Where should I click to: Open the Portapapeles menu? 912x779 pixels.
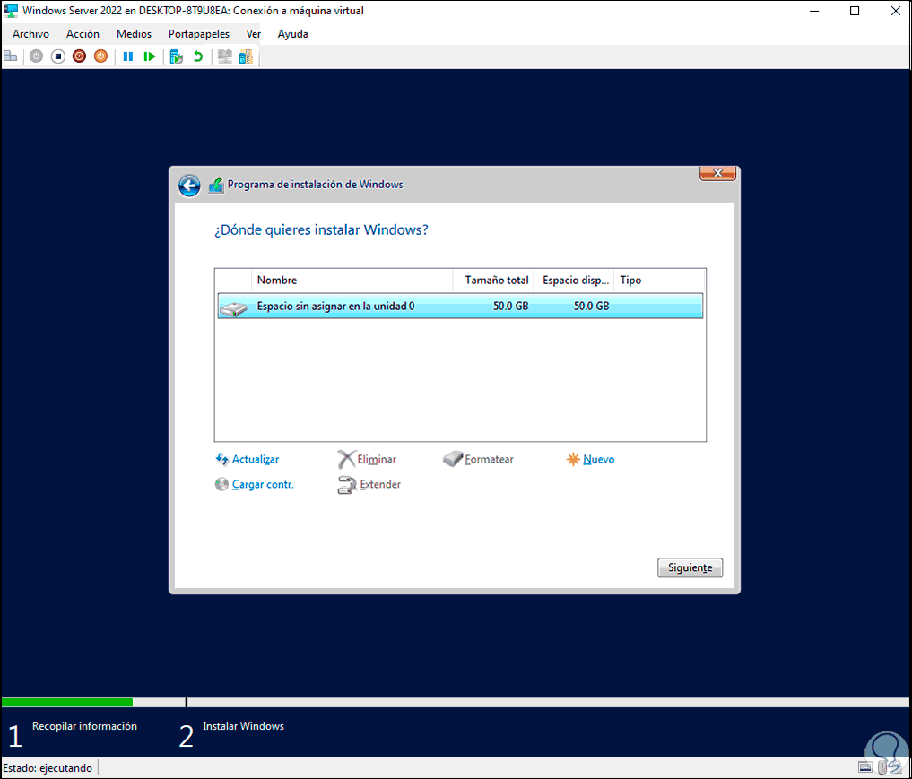pyautogui.click(x=199, y=34)
